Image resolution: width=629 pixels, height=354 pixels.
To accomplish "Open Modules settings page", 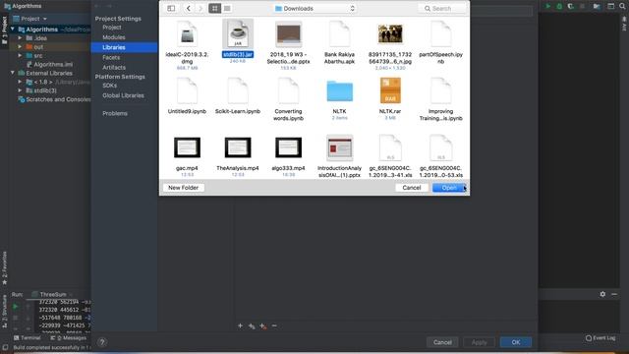I will 114,37.
